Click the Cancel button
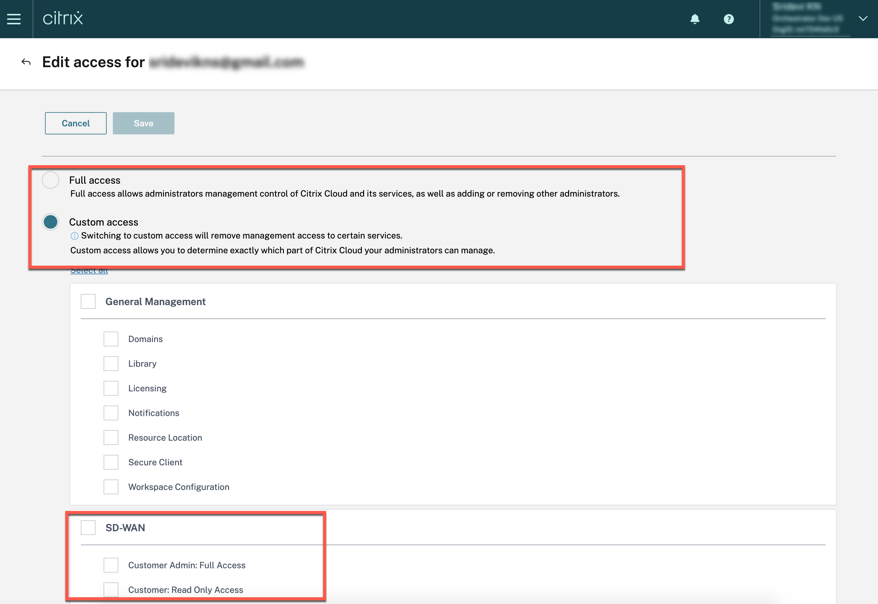 tap(76, 123)
